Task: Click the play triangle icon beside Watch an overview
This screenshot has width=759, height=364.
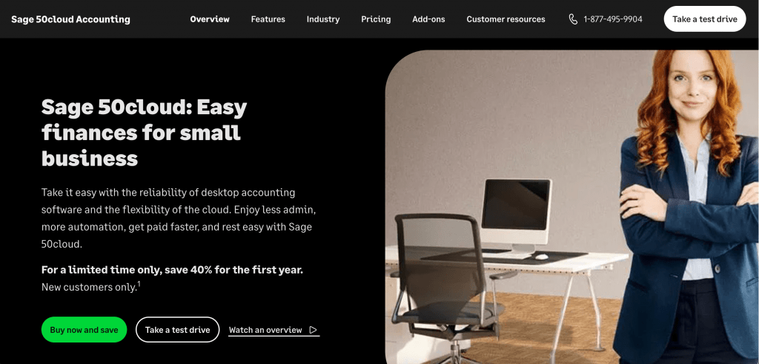Action: [314, 330]
